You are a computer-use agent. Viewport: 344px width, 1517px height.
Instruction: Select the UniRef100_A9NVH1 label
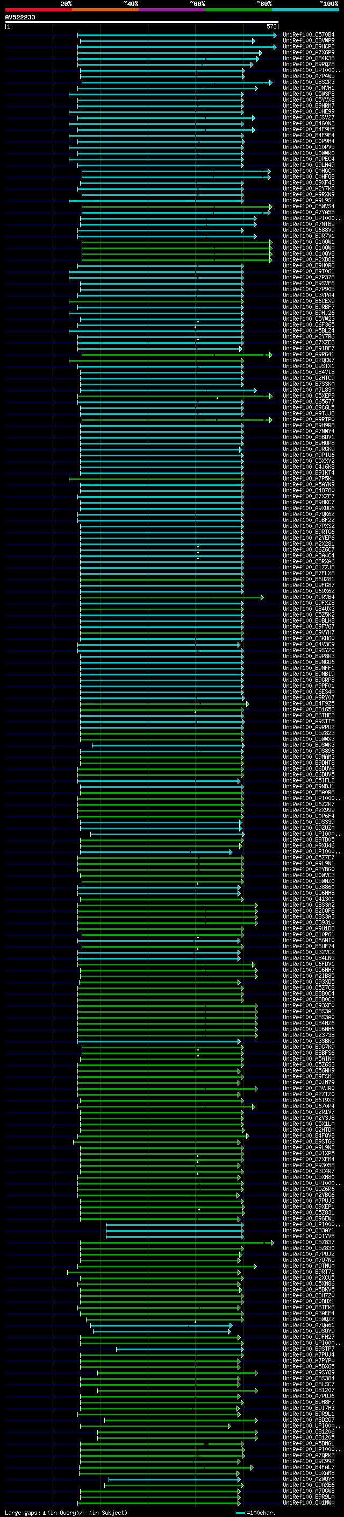pos(309,88)
